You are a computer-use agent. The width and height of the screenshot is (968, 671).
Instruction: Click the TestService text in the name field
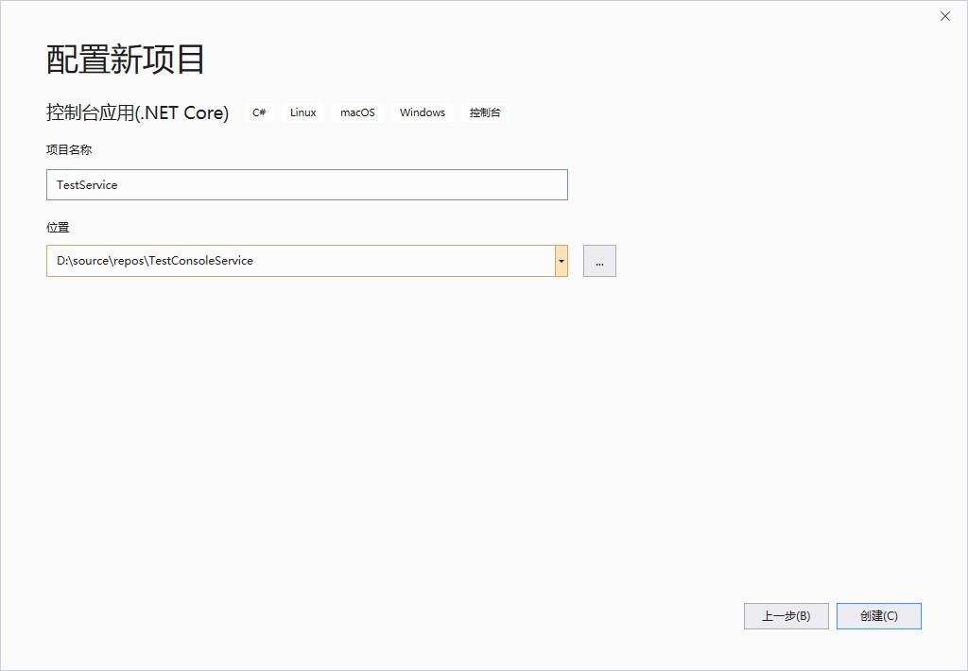pos(87,185)
